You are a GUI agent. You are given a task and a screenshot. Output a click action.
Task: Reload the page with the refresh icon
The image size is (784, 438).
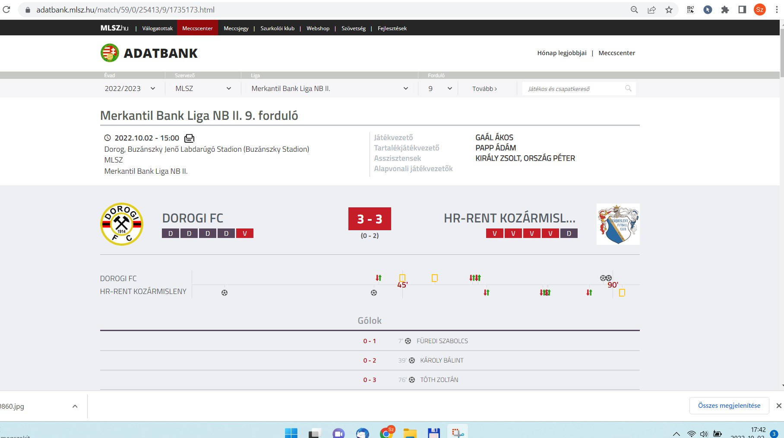(6, 9)
